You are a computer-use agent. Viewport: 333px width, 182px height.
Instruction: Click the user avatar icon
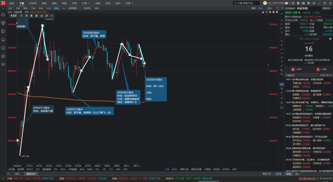pos(265,3)
